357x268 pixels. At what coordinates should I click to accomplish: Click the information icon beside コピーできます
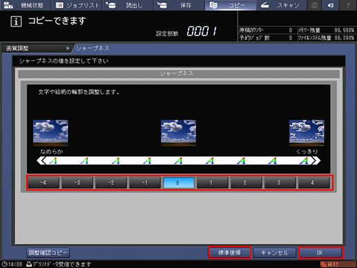coord(16,21)
